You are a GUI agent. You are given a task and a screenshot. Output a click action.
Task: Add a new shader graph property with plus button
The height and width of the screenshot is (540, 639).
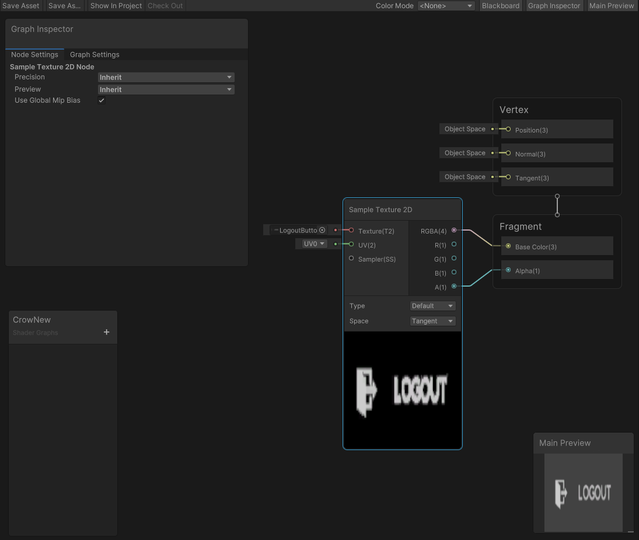tap(106, 332)
